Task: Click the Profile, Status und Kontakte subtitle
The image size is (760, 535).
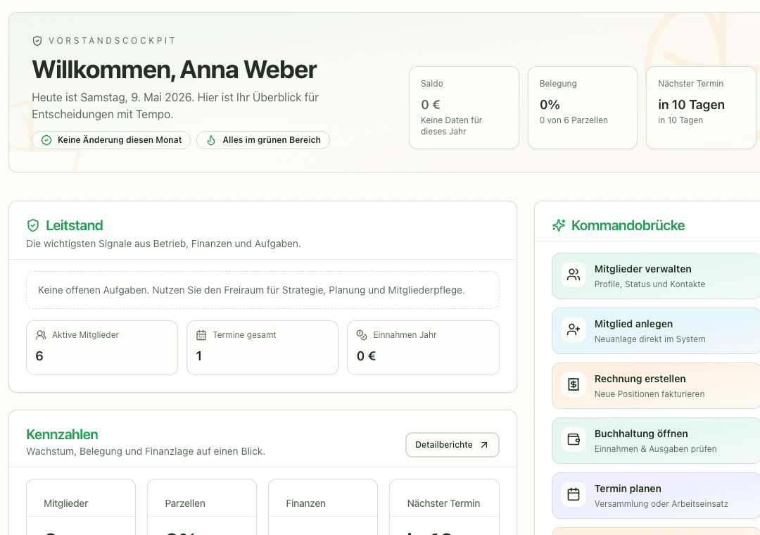Action: pyautogui.click(x=650, y=284)
